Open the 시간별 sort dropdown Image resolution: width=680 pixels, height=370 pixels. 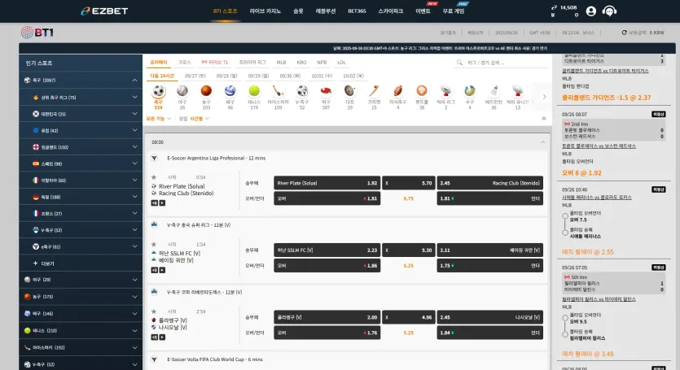pos(200,118)
